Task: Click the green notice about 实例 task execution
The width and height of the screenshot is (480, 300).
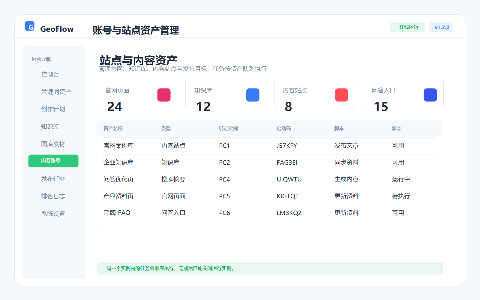Action: pyautogui.click(x=270, y=268)
